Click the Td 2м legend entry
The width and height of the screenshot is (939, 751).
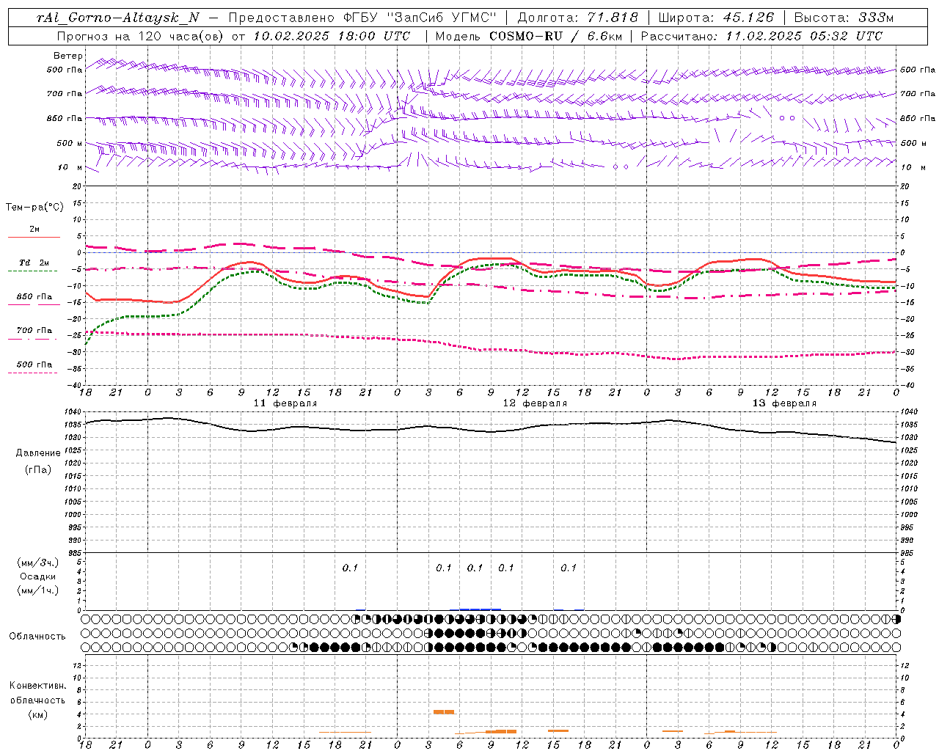(x=34, y=265)
